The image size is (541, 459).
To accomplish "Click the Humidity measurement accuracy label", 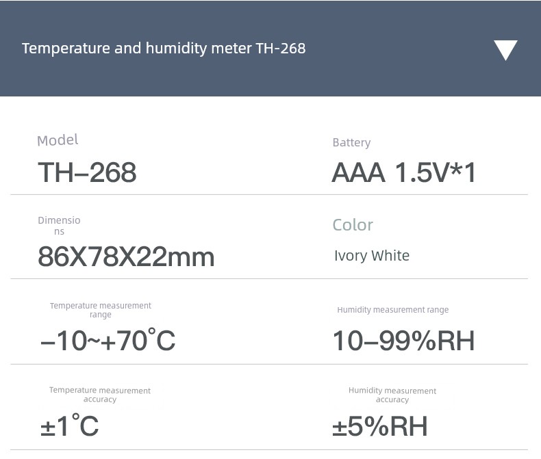I will (392, 395).
